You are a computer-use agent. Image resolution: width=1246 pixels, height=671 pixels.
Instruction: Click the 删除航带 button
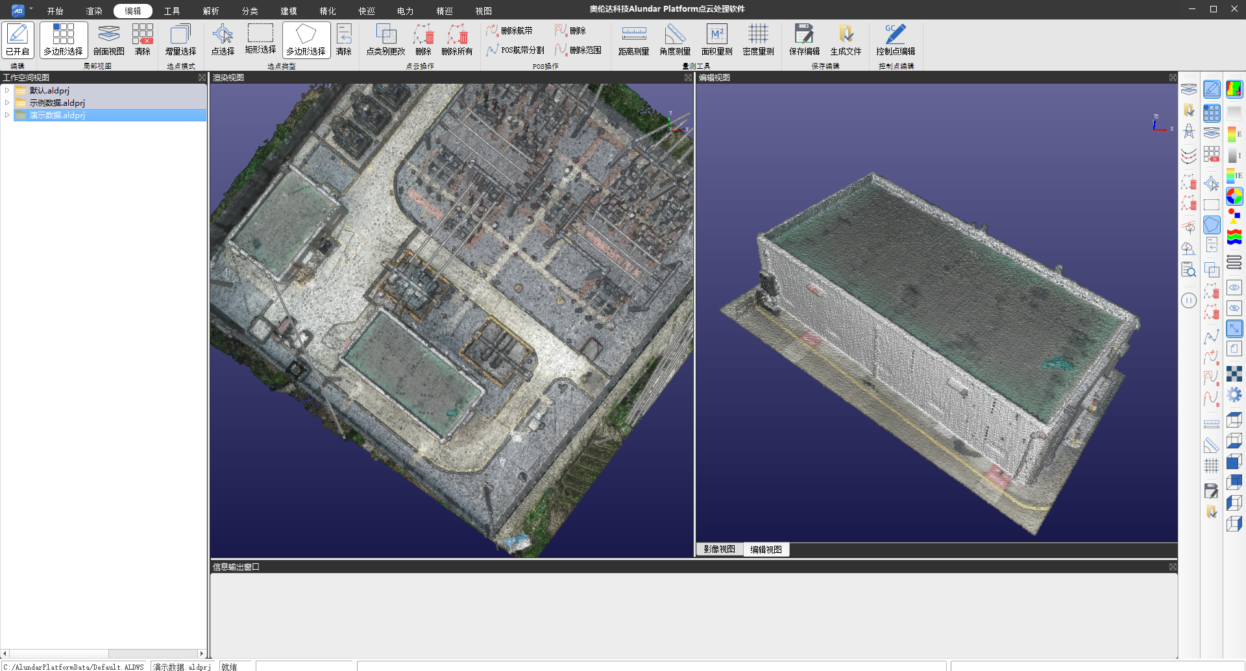(509, 30)
